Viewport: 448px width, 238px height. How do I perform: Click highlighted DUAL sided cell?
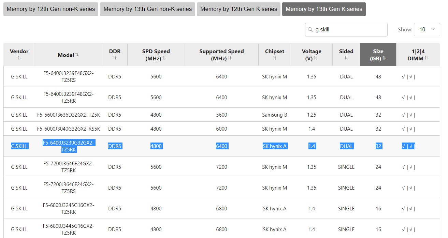(346, 146)
